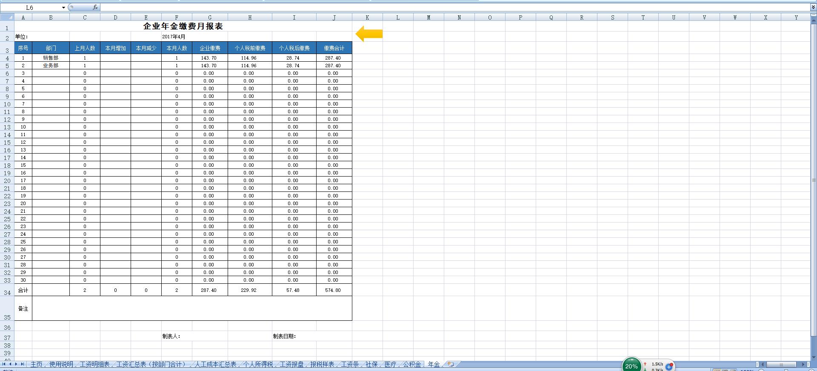This screenshot has height=371, width=817.
Task: Open the 社保 sheet tab
Action: pyautogui.click(x=371, y=364)
